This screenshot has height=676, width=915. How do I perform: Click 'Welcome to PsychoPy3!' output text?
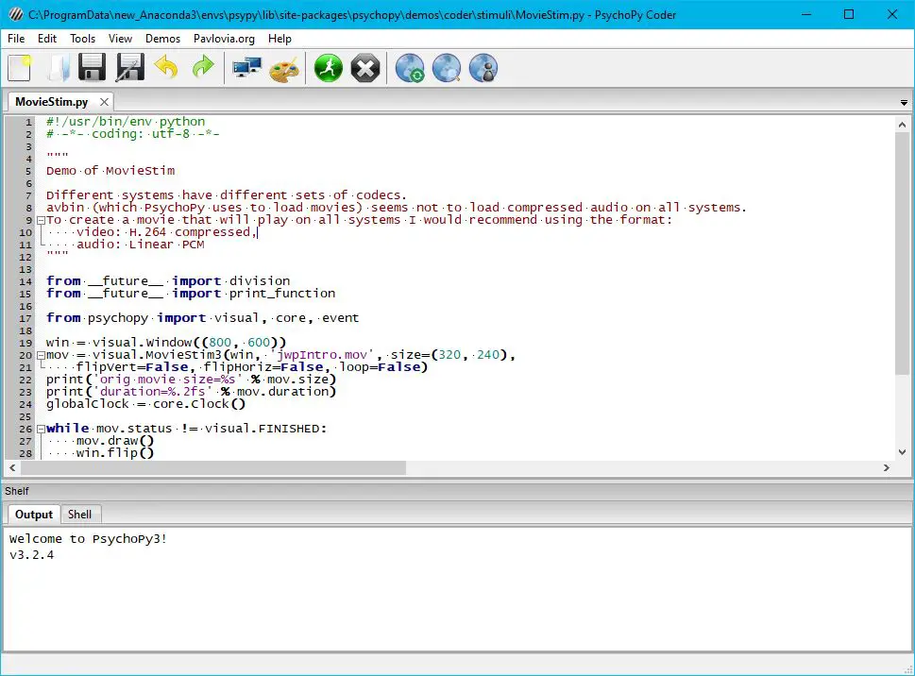pyautogui.click(x=88, y=539)
